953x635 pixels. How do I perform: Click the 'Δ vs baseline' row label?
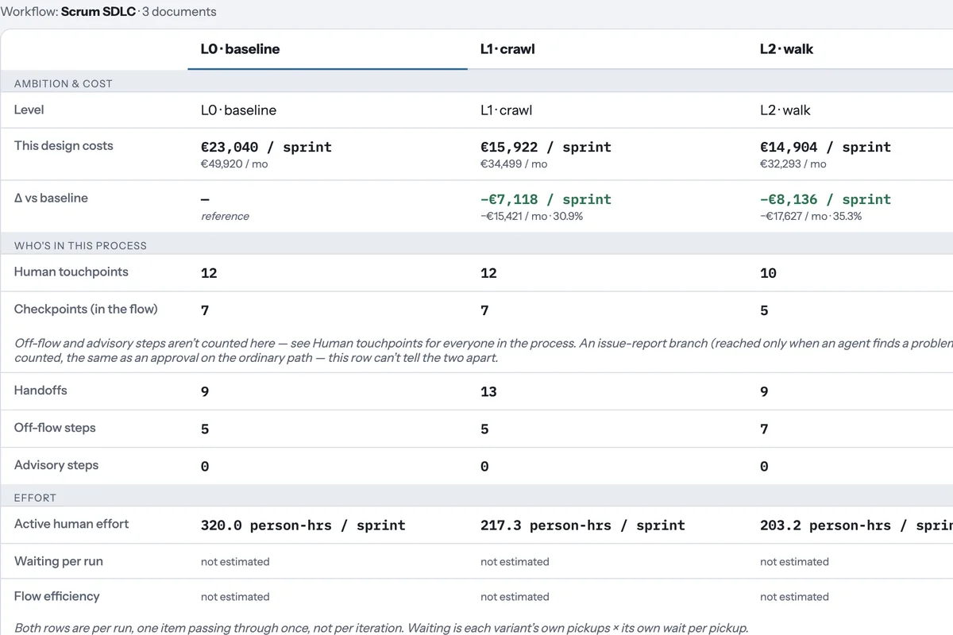[x=51, y=198]
